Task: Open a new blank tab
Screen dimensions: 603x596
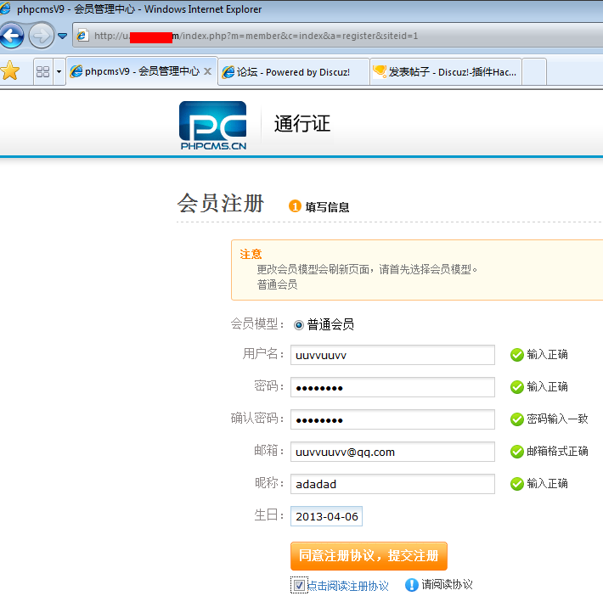Action: pos(534,72)
